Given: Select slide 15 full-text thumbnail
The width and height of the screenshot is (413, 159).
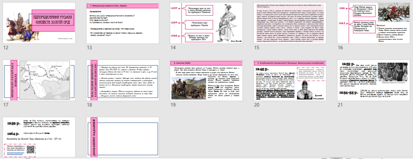Looking at the screenshot, I should [x=290, y=23].
